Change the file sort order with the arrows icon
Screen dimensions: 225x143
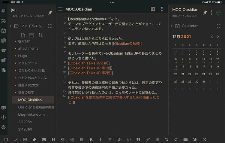(40, 35)
